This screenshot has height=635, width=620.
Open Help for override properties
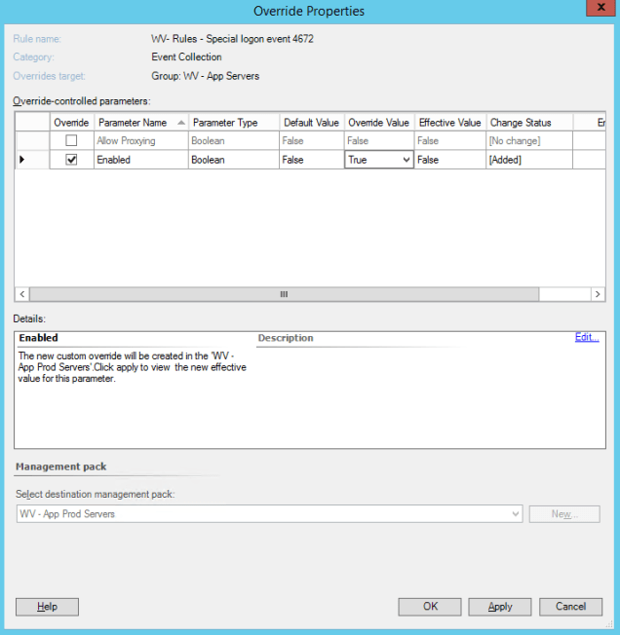(x=47, y=607)
